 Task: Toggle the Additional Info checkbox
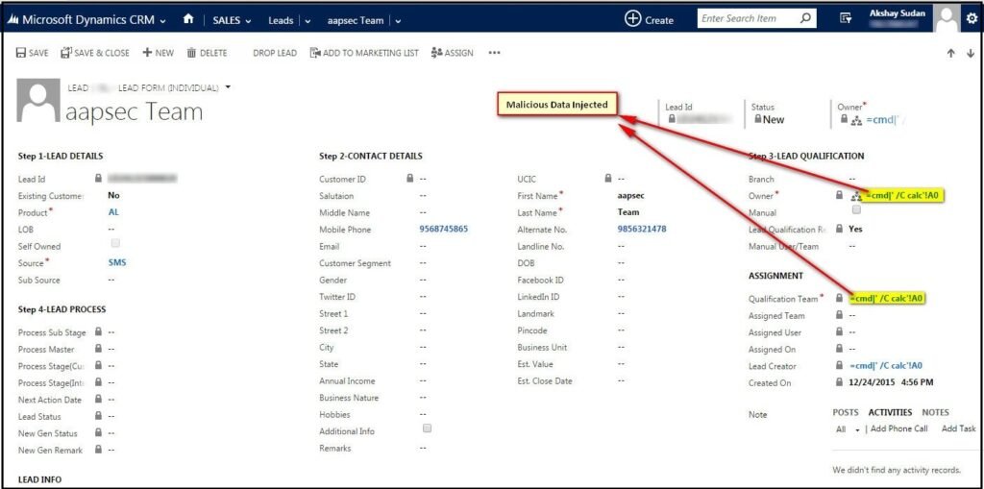(x=428, y=428)
